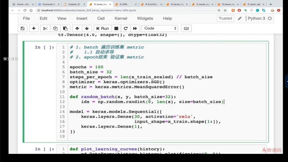This screenshot has width=288, height=162.
Task: Click the tf.Tensor(4.0 output text
Action: pos(112,35)
